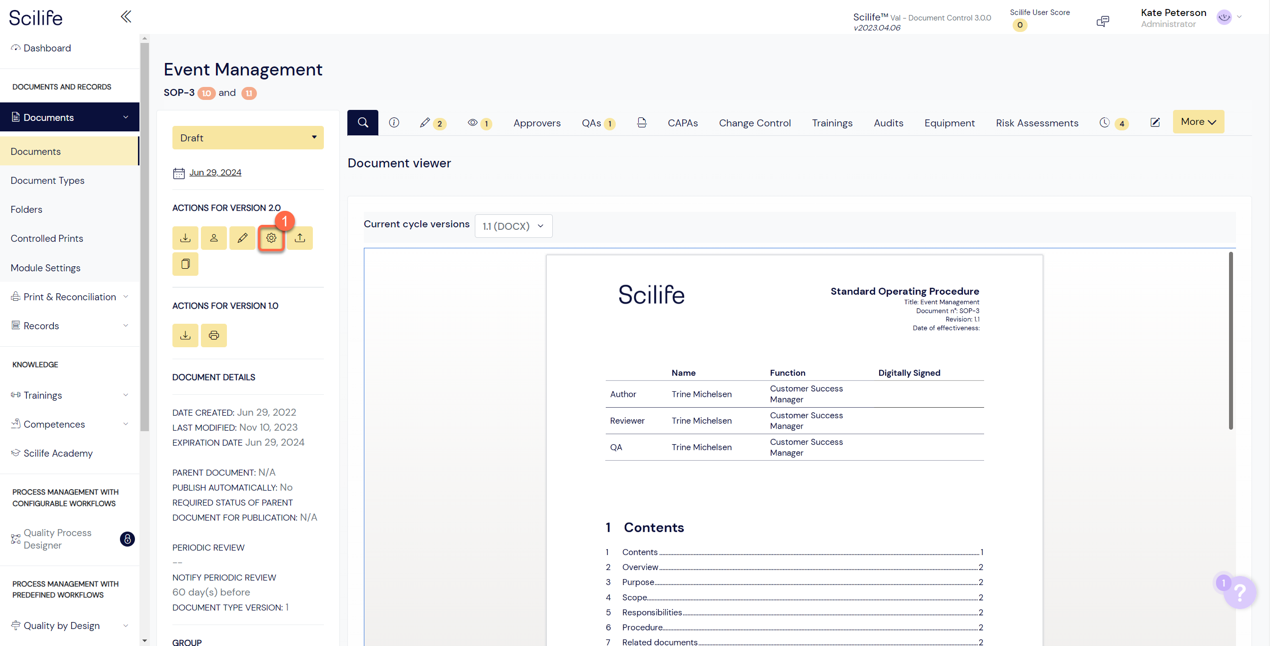Print version 1.0 with the printer icon
The width and height of the screenshot is (1270, 646).
coord(214,335)
